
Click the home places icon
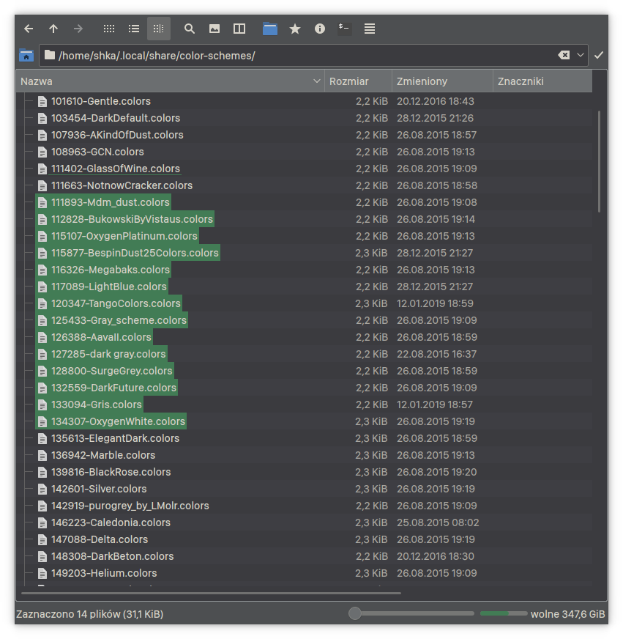click(x=26, y=56)
